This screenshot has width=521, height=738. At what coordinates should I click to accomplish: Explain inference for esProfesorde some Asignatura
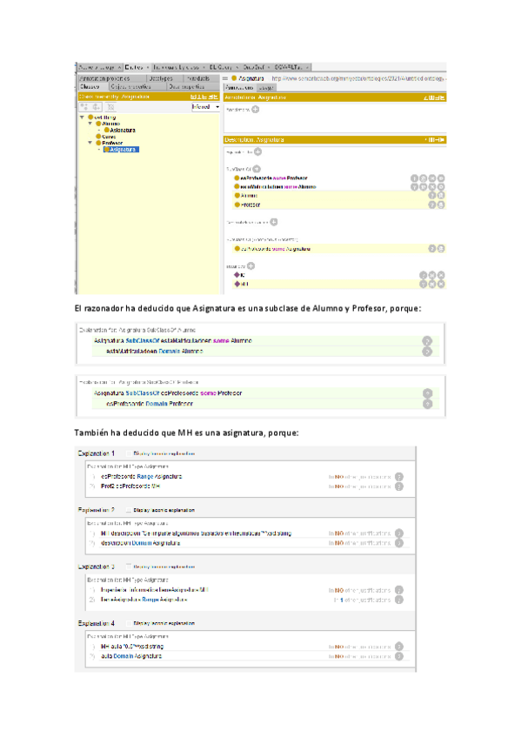432,249
